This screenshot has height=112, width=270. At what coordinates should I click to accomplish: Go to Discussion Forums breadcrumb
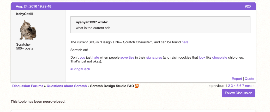click(28, 86)
